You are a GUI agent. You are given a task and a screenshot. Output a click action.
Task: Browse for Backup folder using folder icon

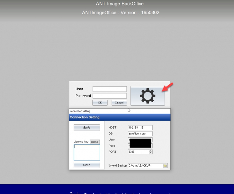(x=165, y=166)
